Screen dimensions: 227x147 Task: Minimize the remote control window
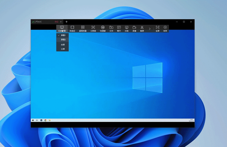coord(177,22)
